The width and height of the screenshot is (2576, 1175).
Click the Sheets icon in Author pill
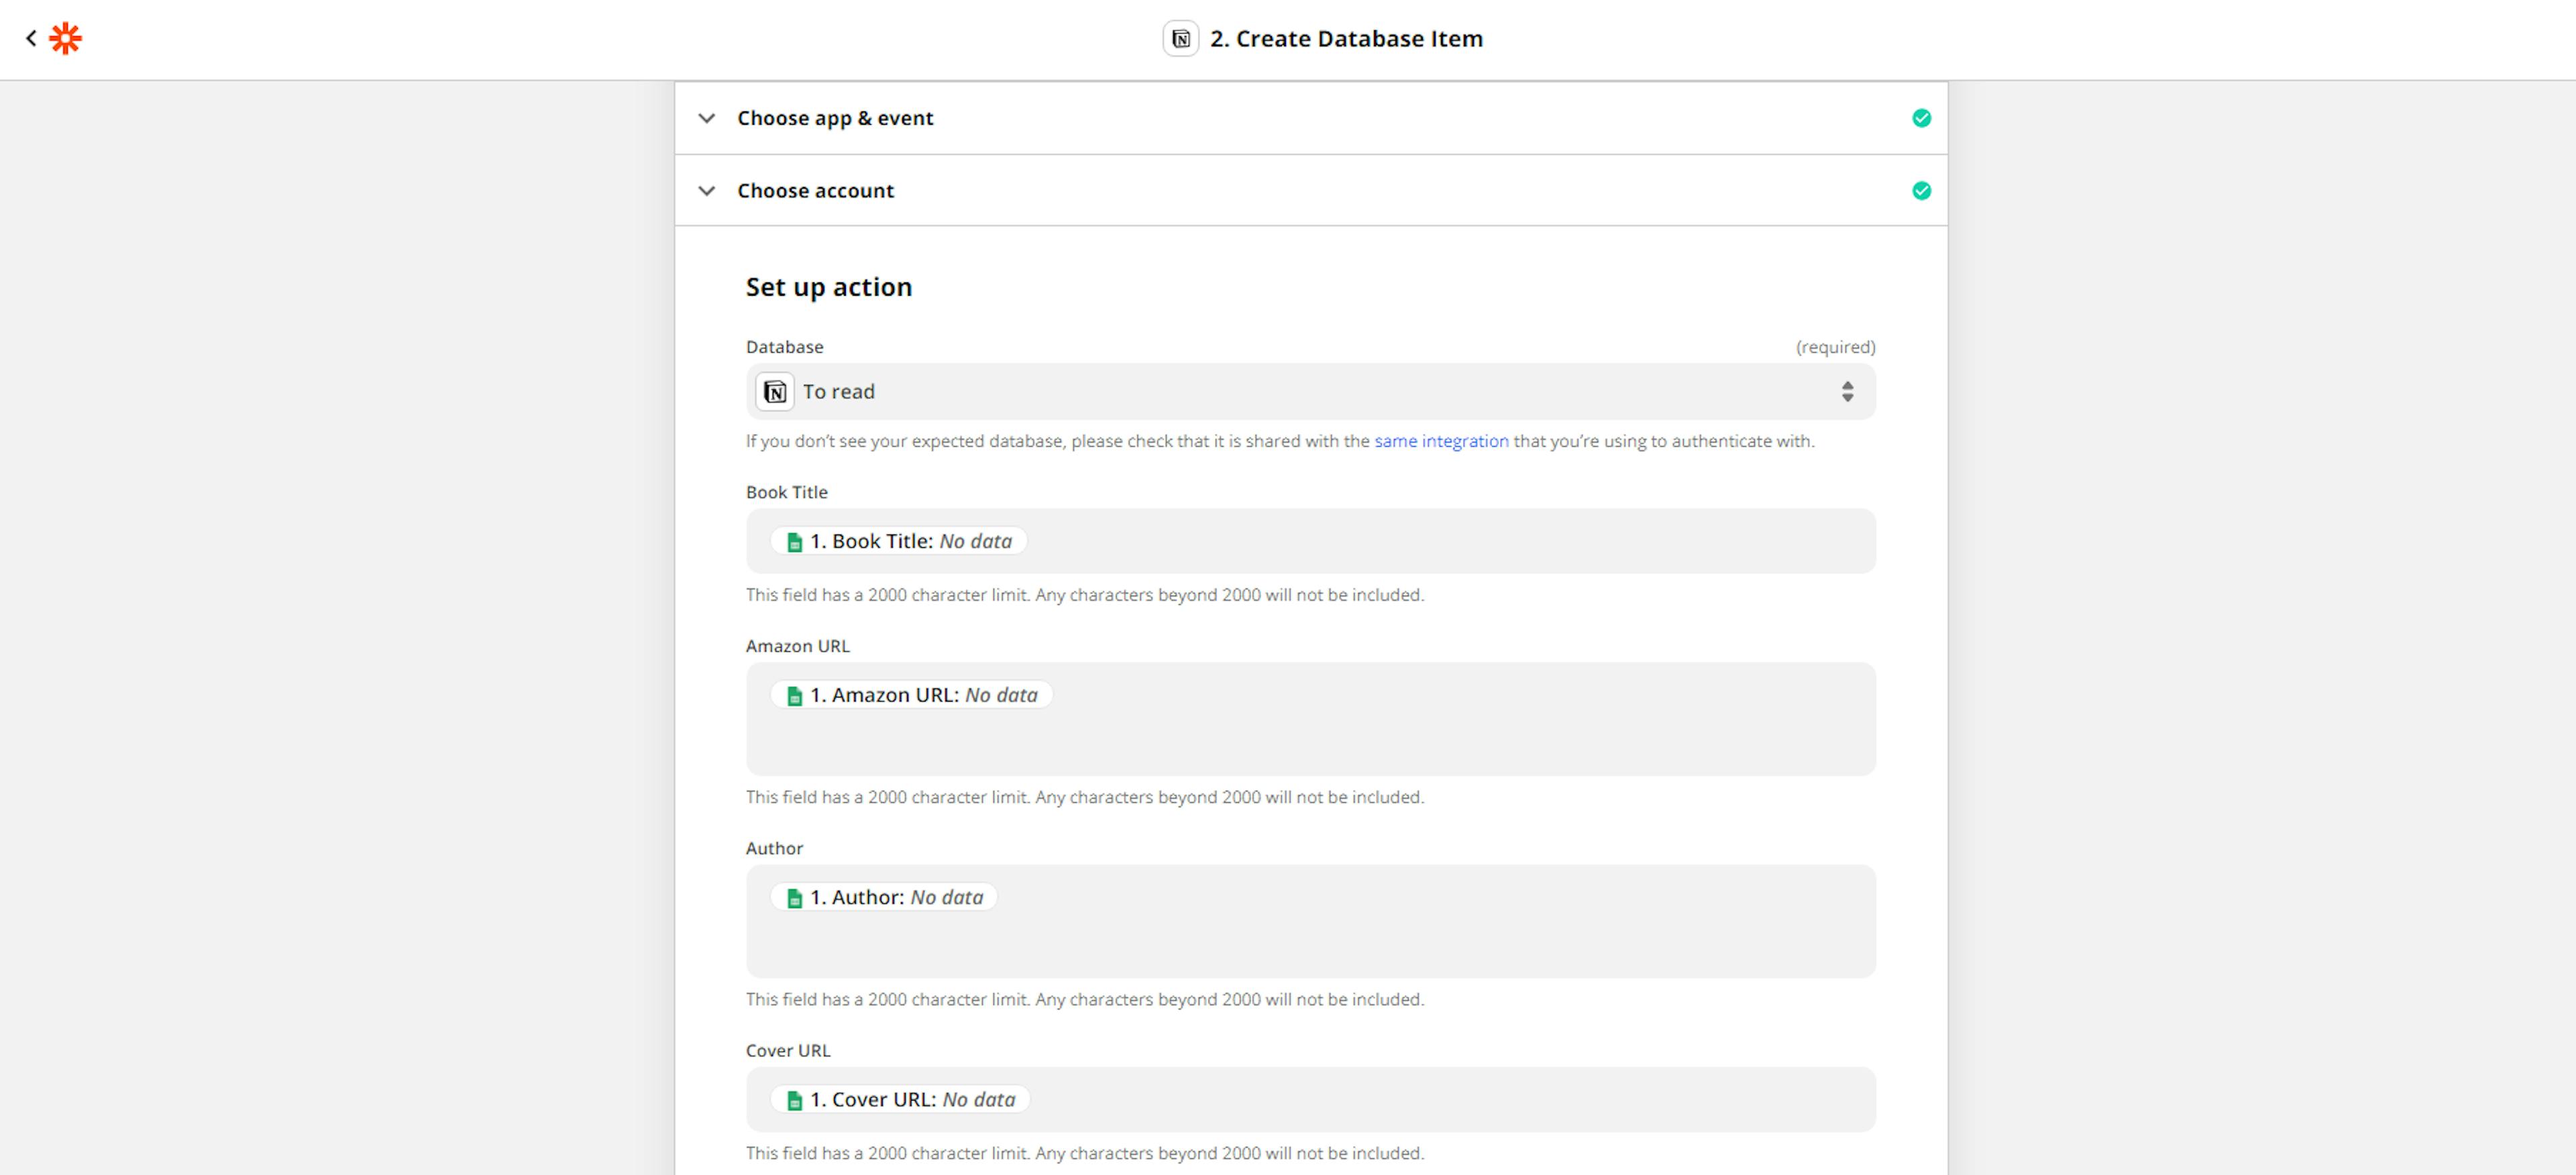click(795, 898)
